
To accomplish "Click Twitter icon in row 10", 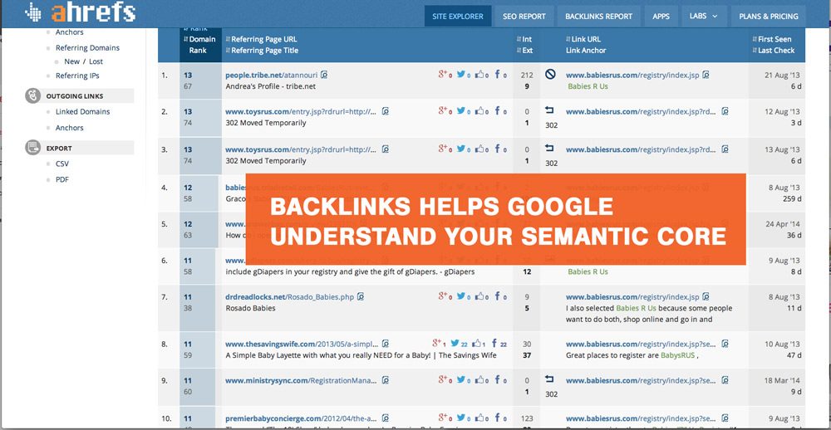I will 463,418.
